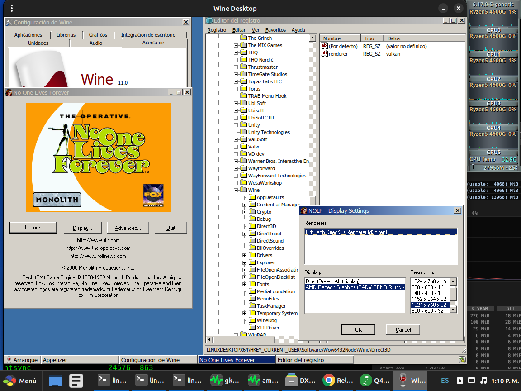Viewport: 521px width, 391px height.
Task: Select the Unity Technologies folder icon
Action: [244, 132]
